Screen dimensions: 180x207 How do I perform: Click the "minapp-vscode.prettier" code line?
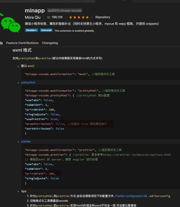(x=98, y=155)
